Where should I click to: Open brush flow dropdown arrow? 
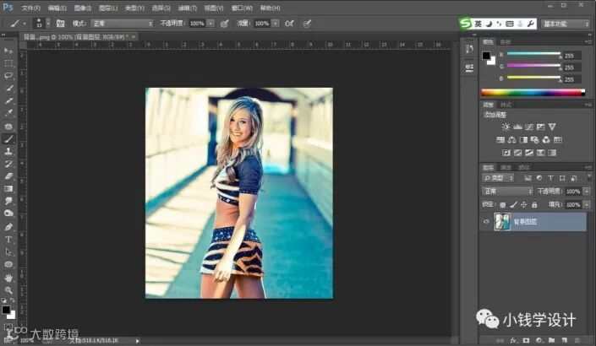[276, 24]
